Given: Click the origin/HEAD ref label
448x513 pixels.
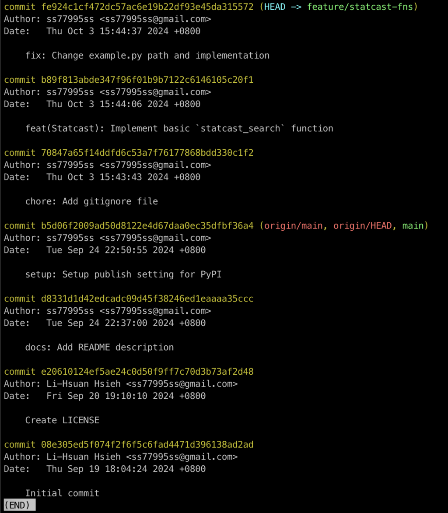Looking at the screenshot, I should click(x=362, y=226).
